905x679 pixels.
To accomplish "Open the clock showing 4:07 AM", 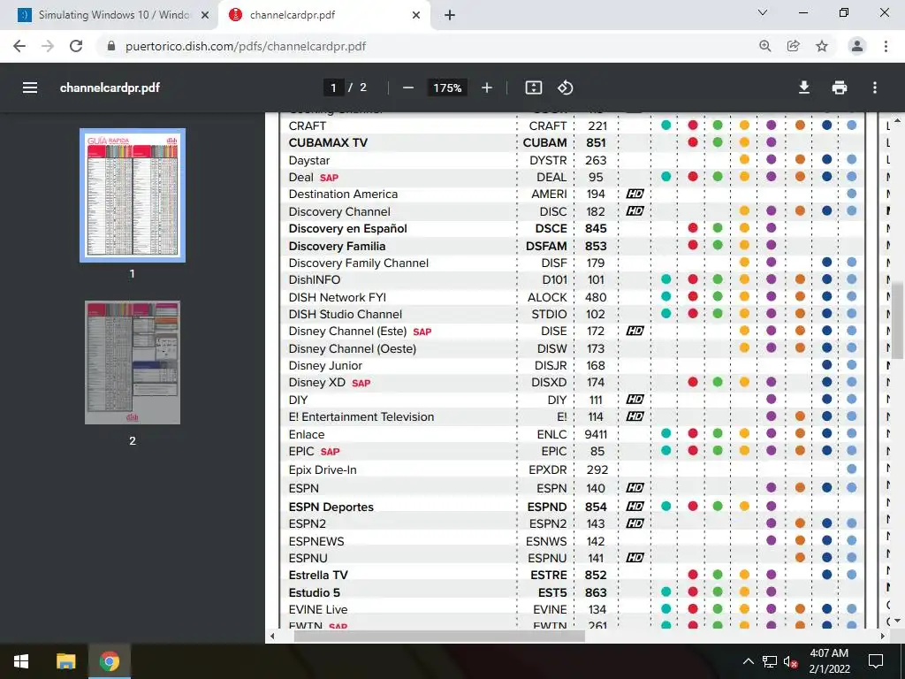I will click(x=829, y=661).
